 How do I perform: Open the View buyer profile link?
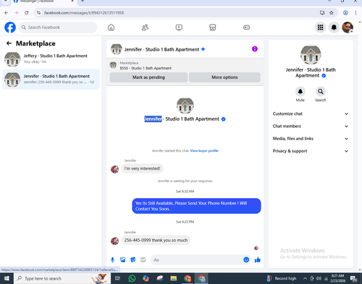coord(204,151)
